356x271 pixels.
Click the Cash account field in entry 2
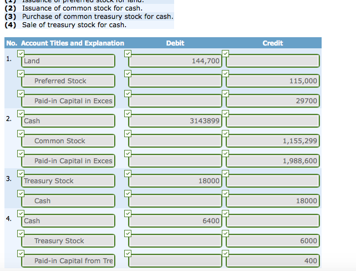(x=68, y=121)
